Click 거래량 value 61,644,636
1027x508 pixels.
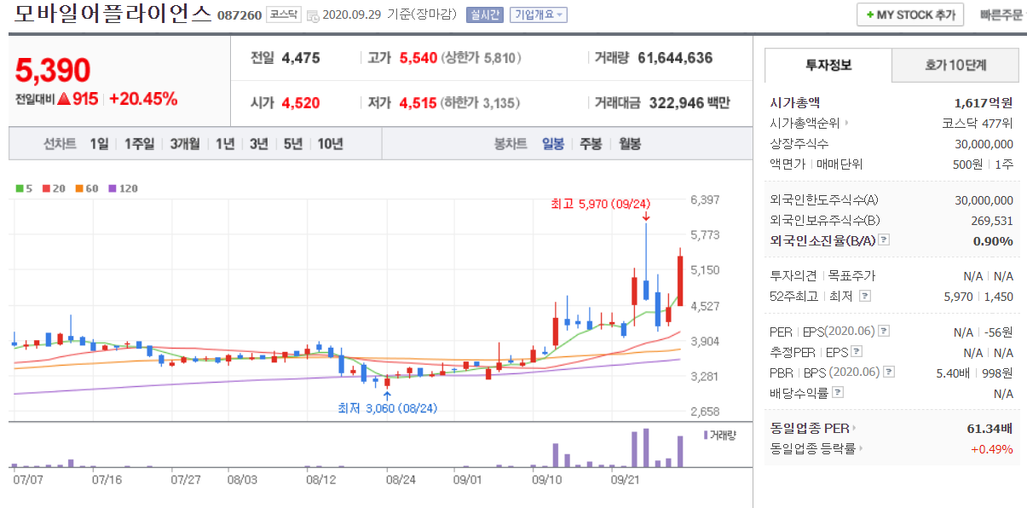(x=674, y=58)
